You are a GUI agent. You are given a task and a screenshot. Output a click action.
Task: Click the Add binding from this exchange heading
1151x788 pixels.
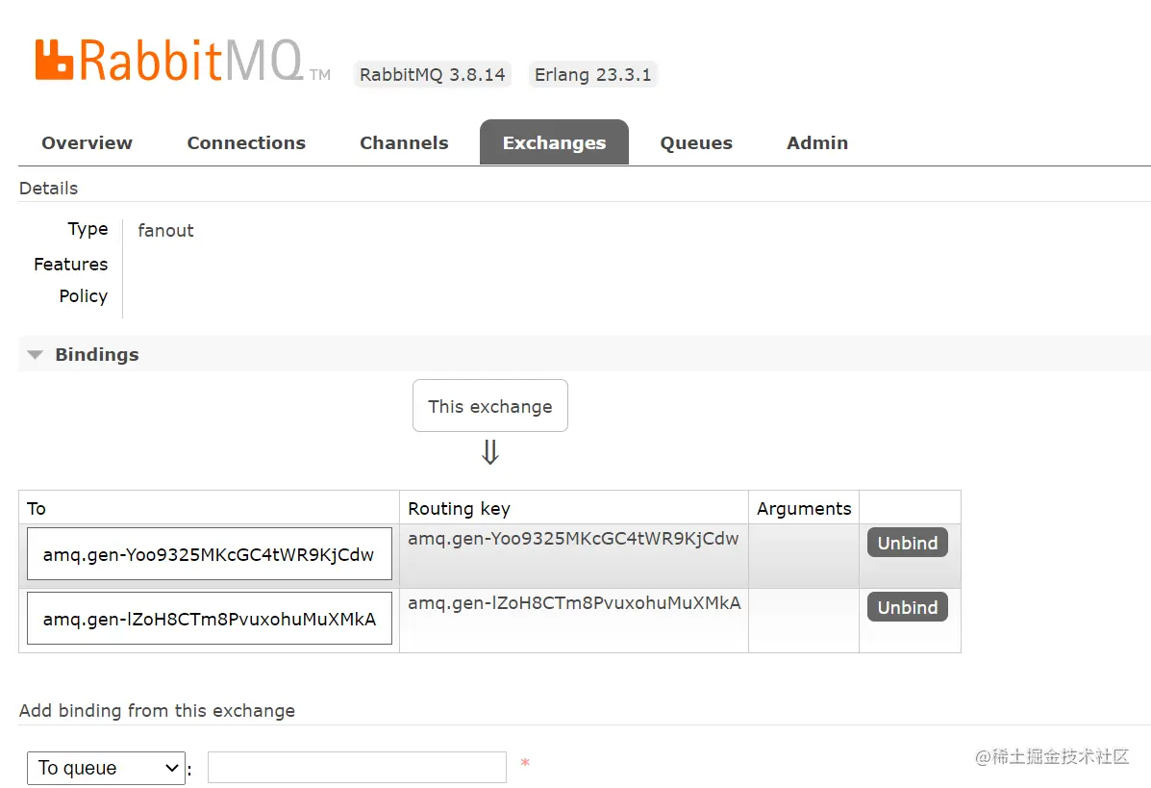157,711
